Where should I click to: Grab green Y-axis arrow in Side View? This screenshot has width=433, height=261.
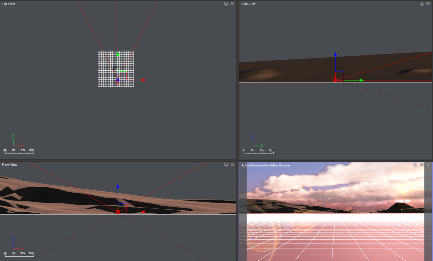(361, 80)
